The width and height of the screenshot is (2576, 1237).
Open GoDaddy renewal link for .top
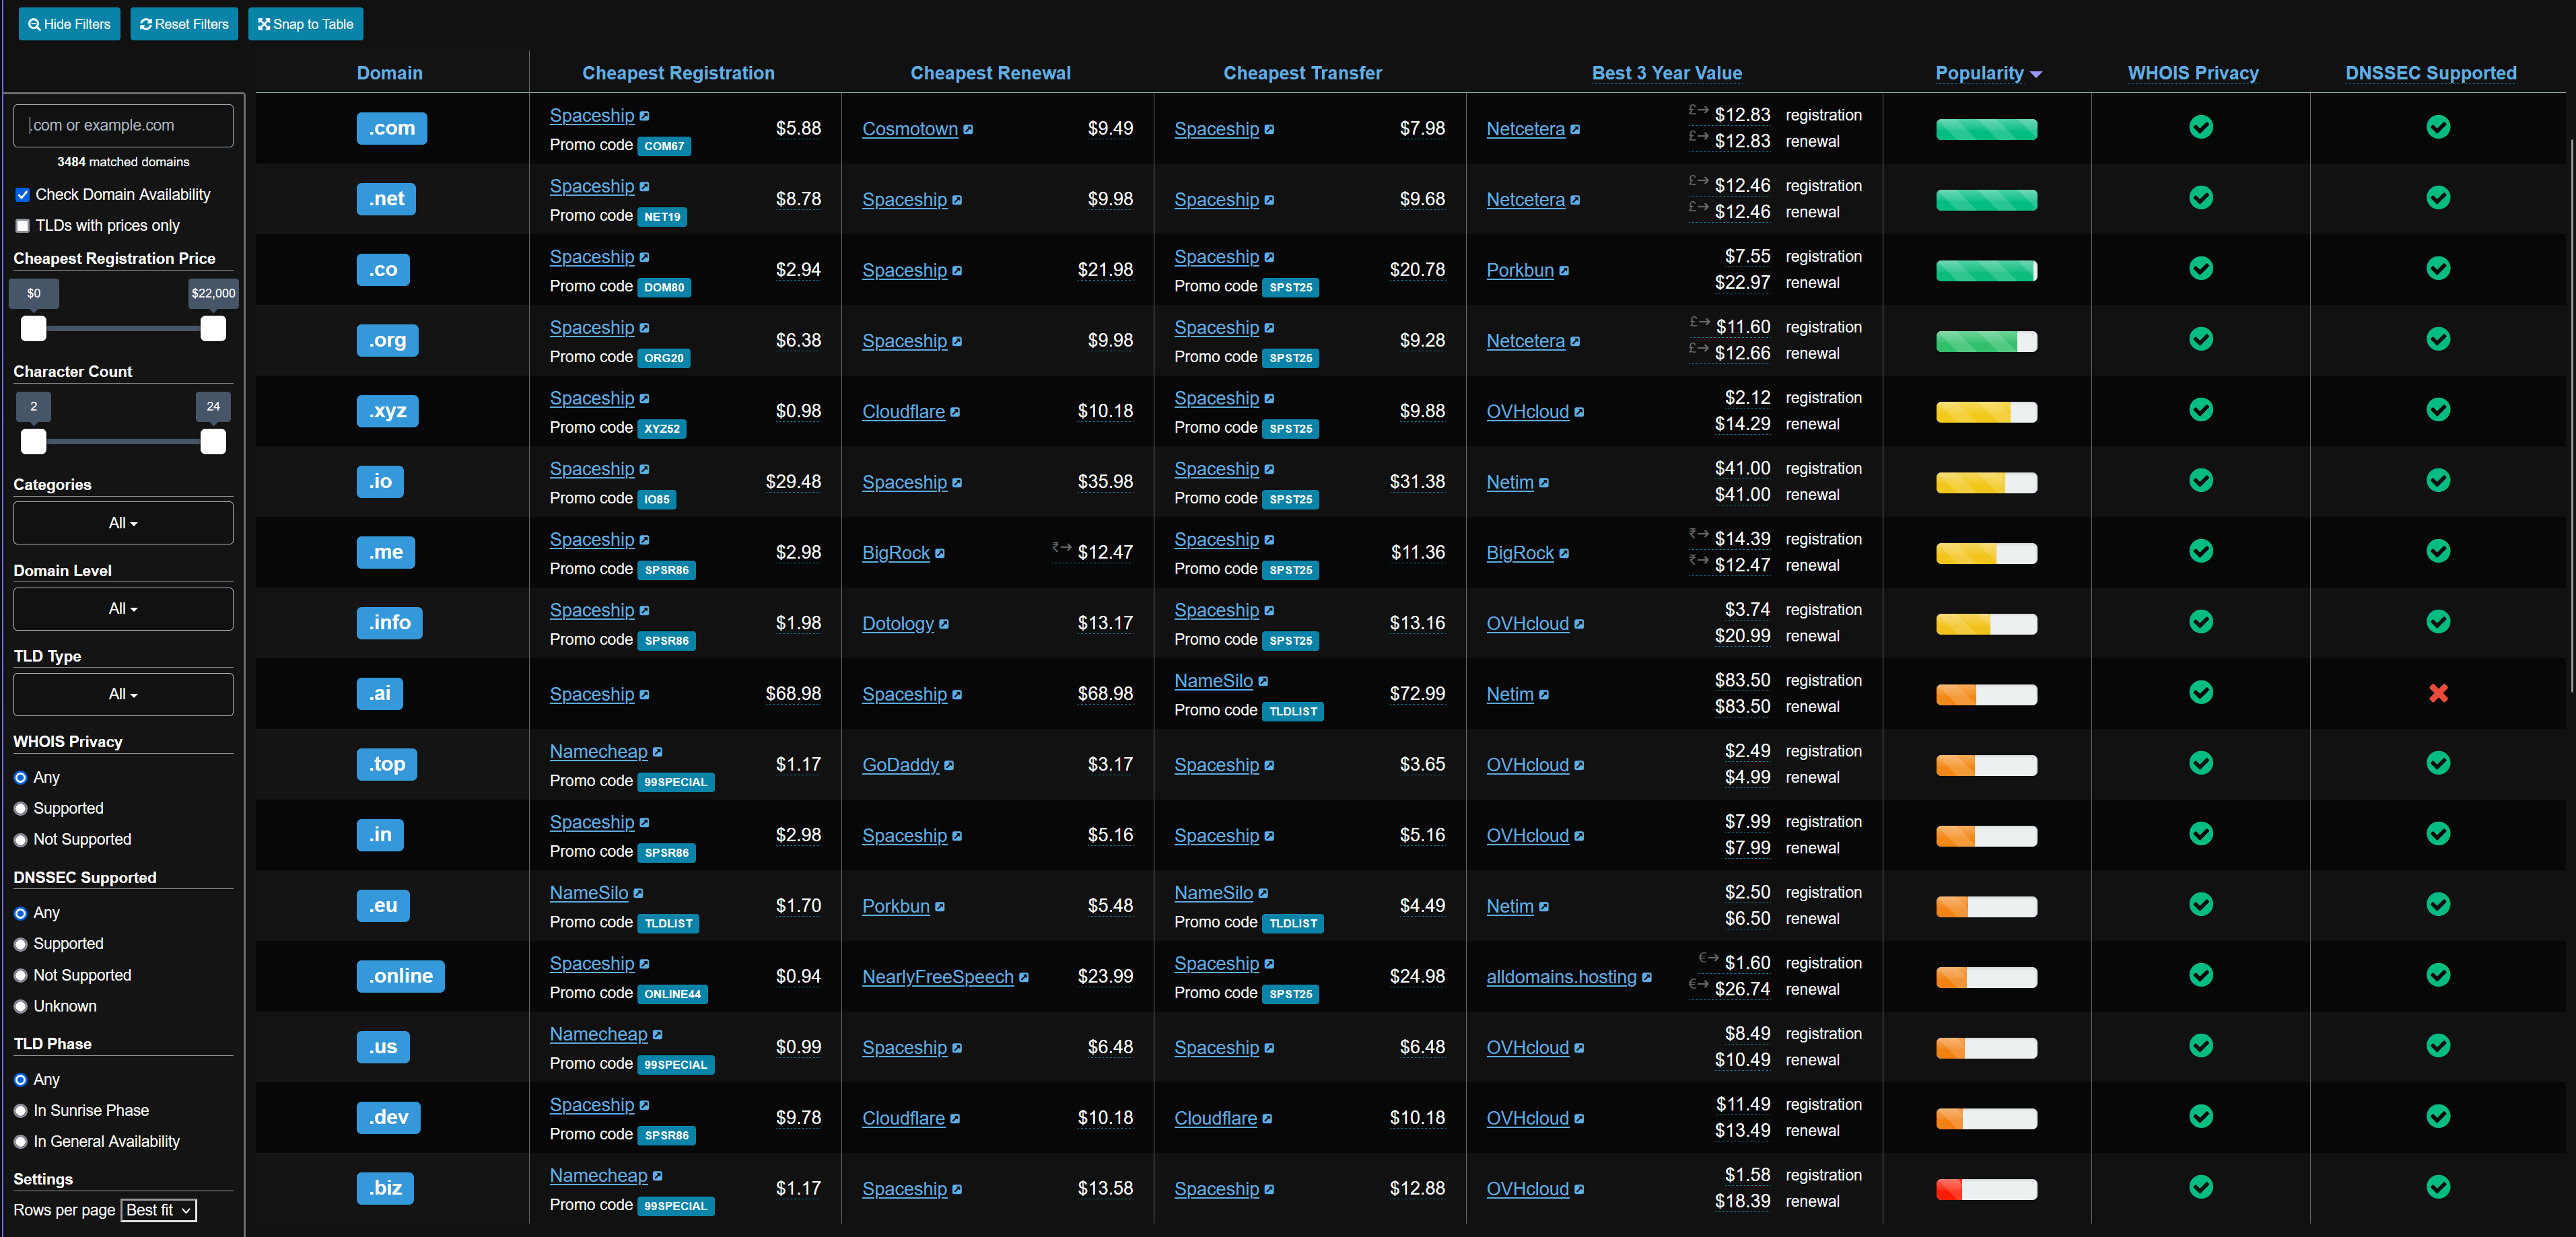coord(900,765)
